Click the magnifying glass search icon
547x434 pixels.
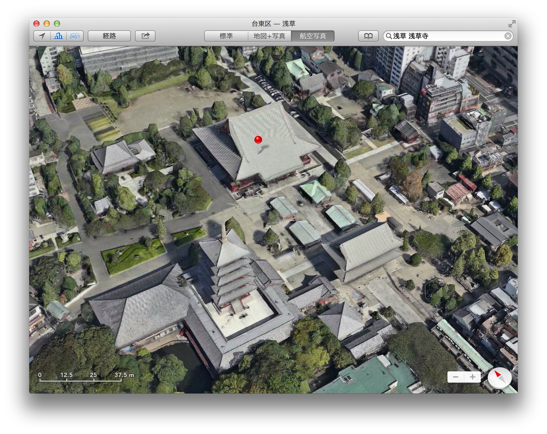(x=389, y=36)
